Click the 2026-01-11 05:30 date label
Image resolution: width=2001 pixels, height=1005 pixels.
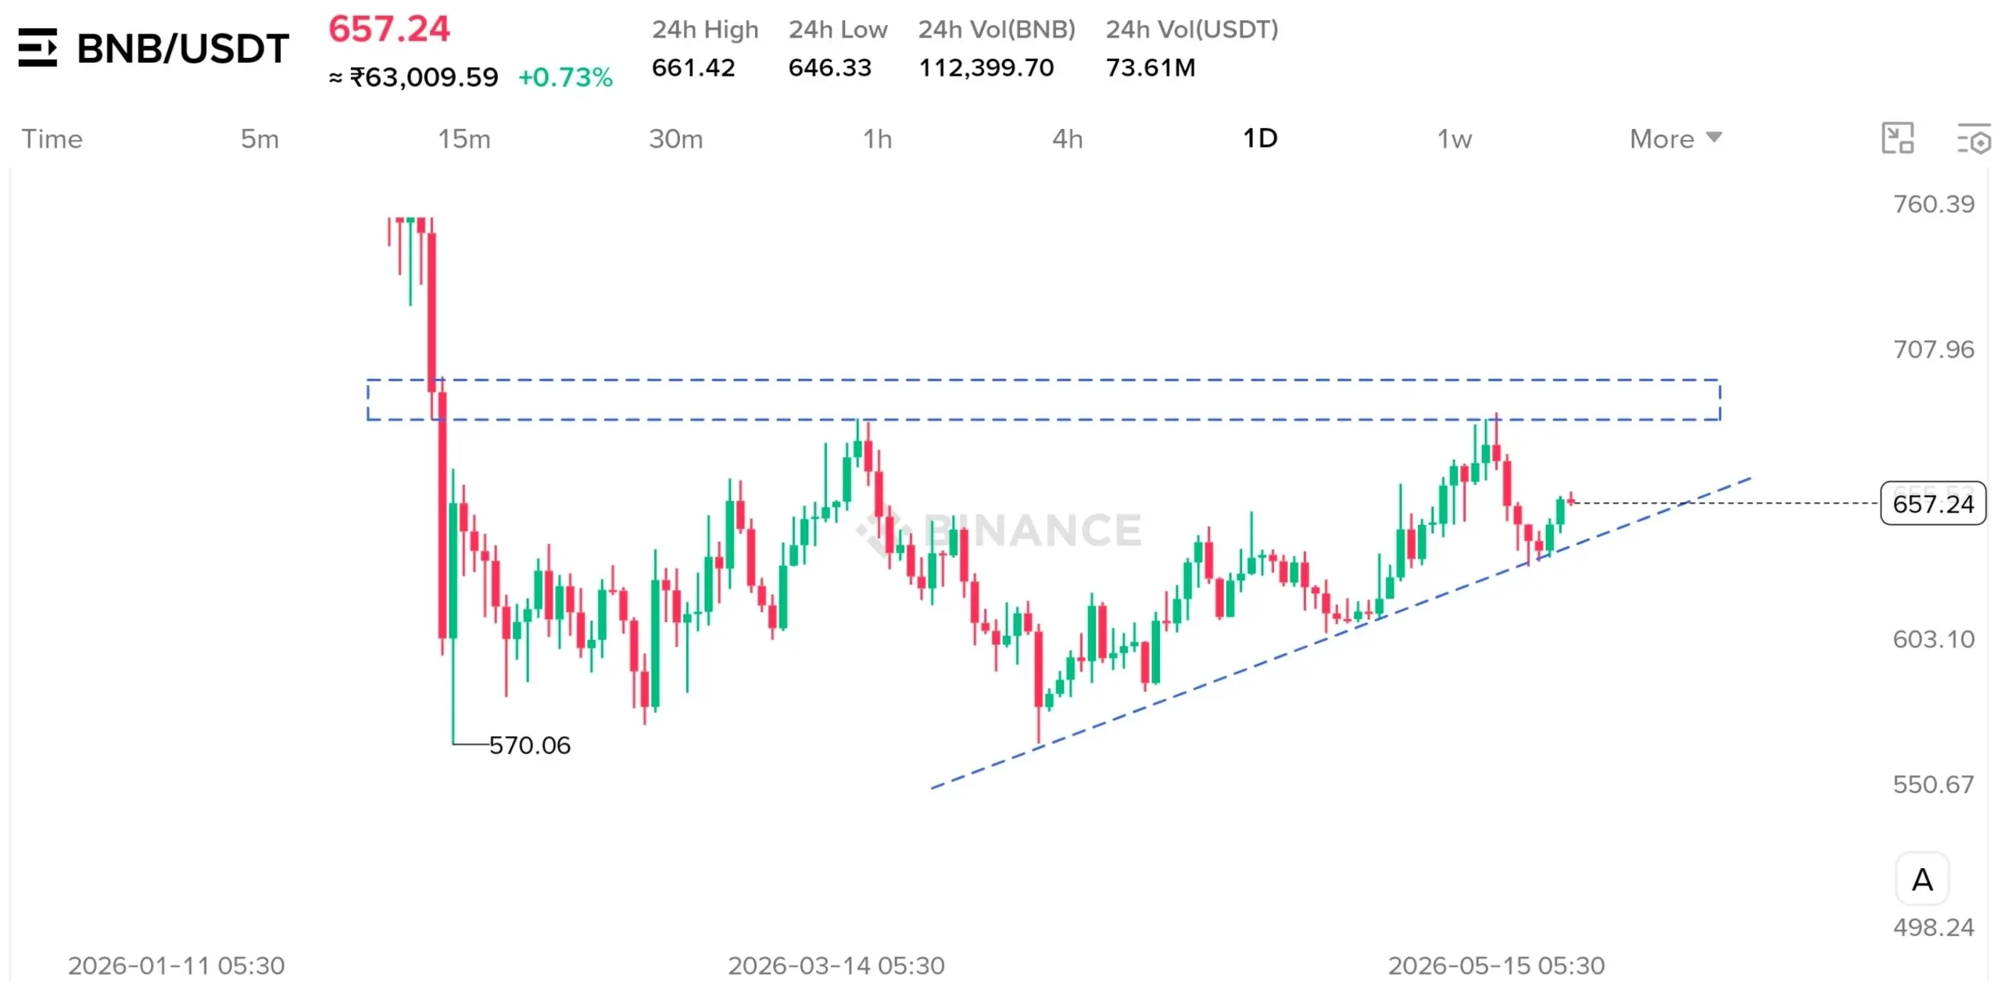(x=177, y=966)
